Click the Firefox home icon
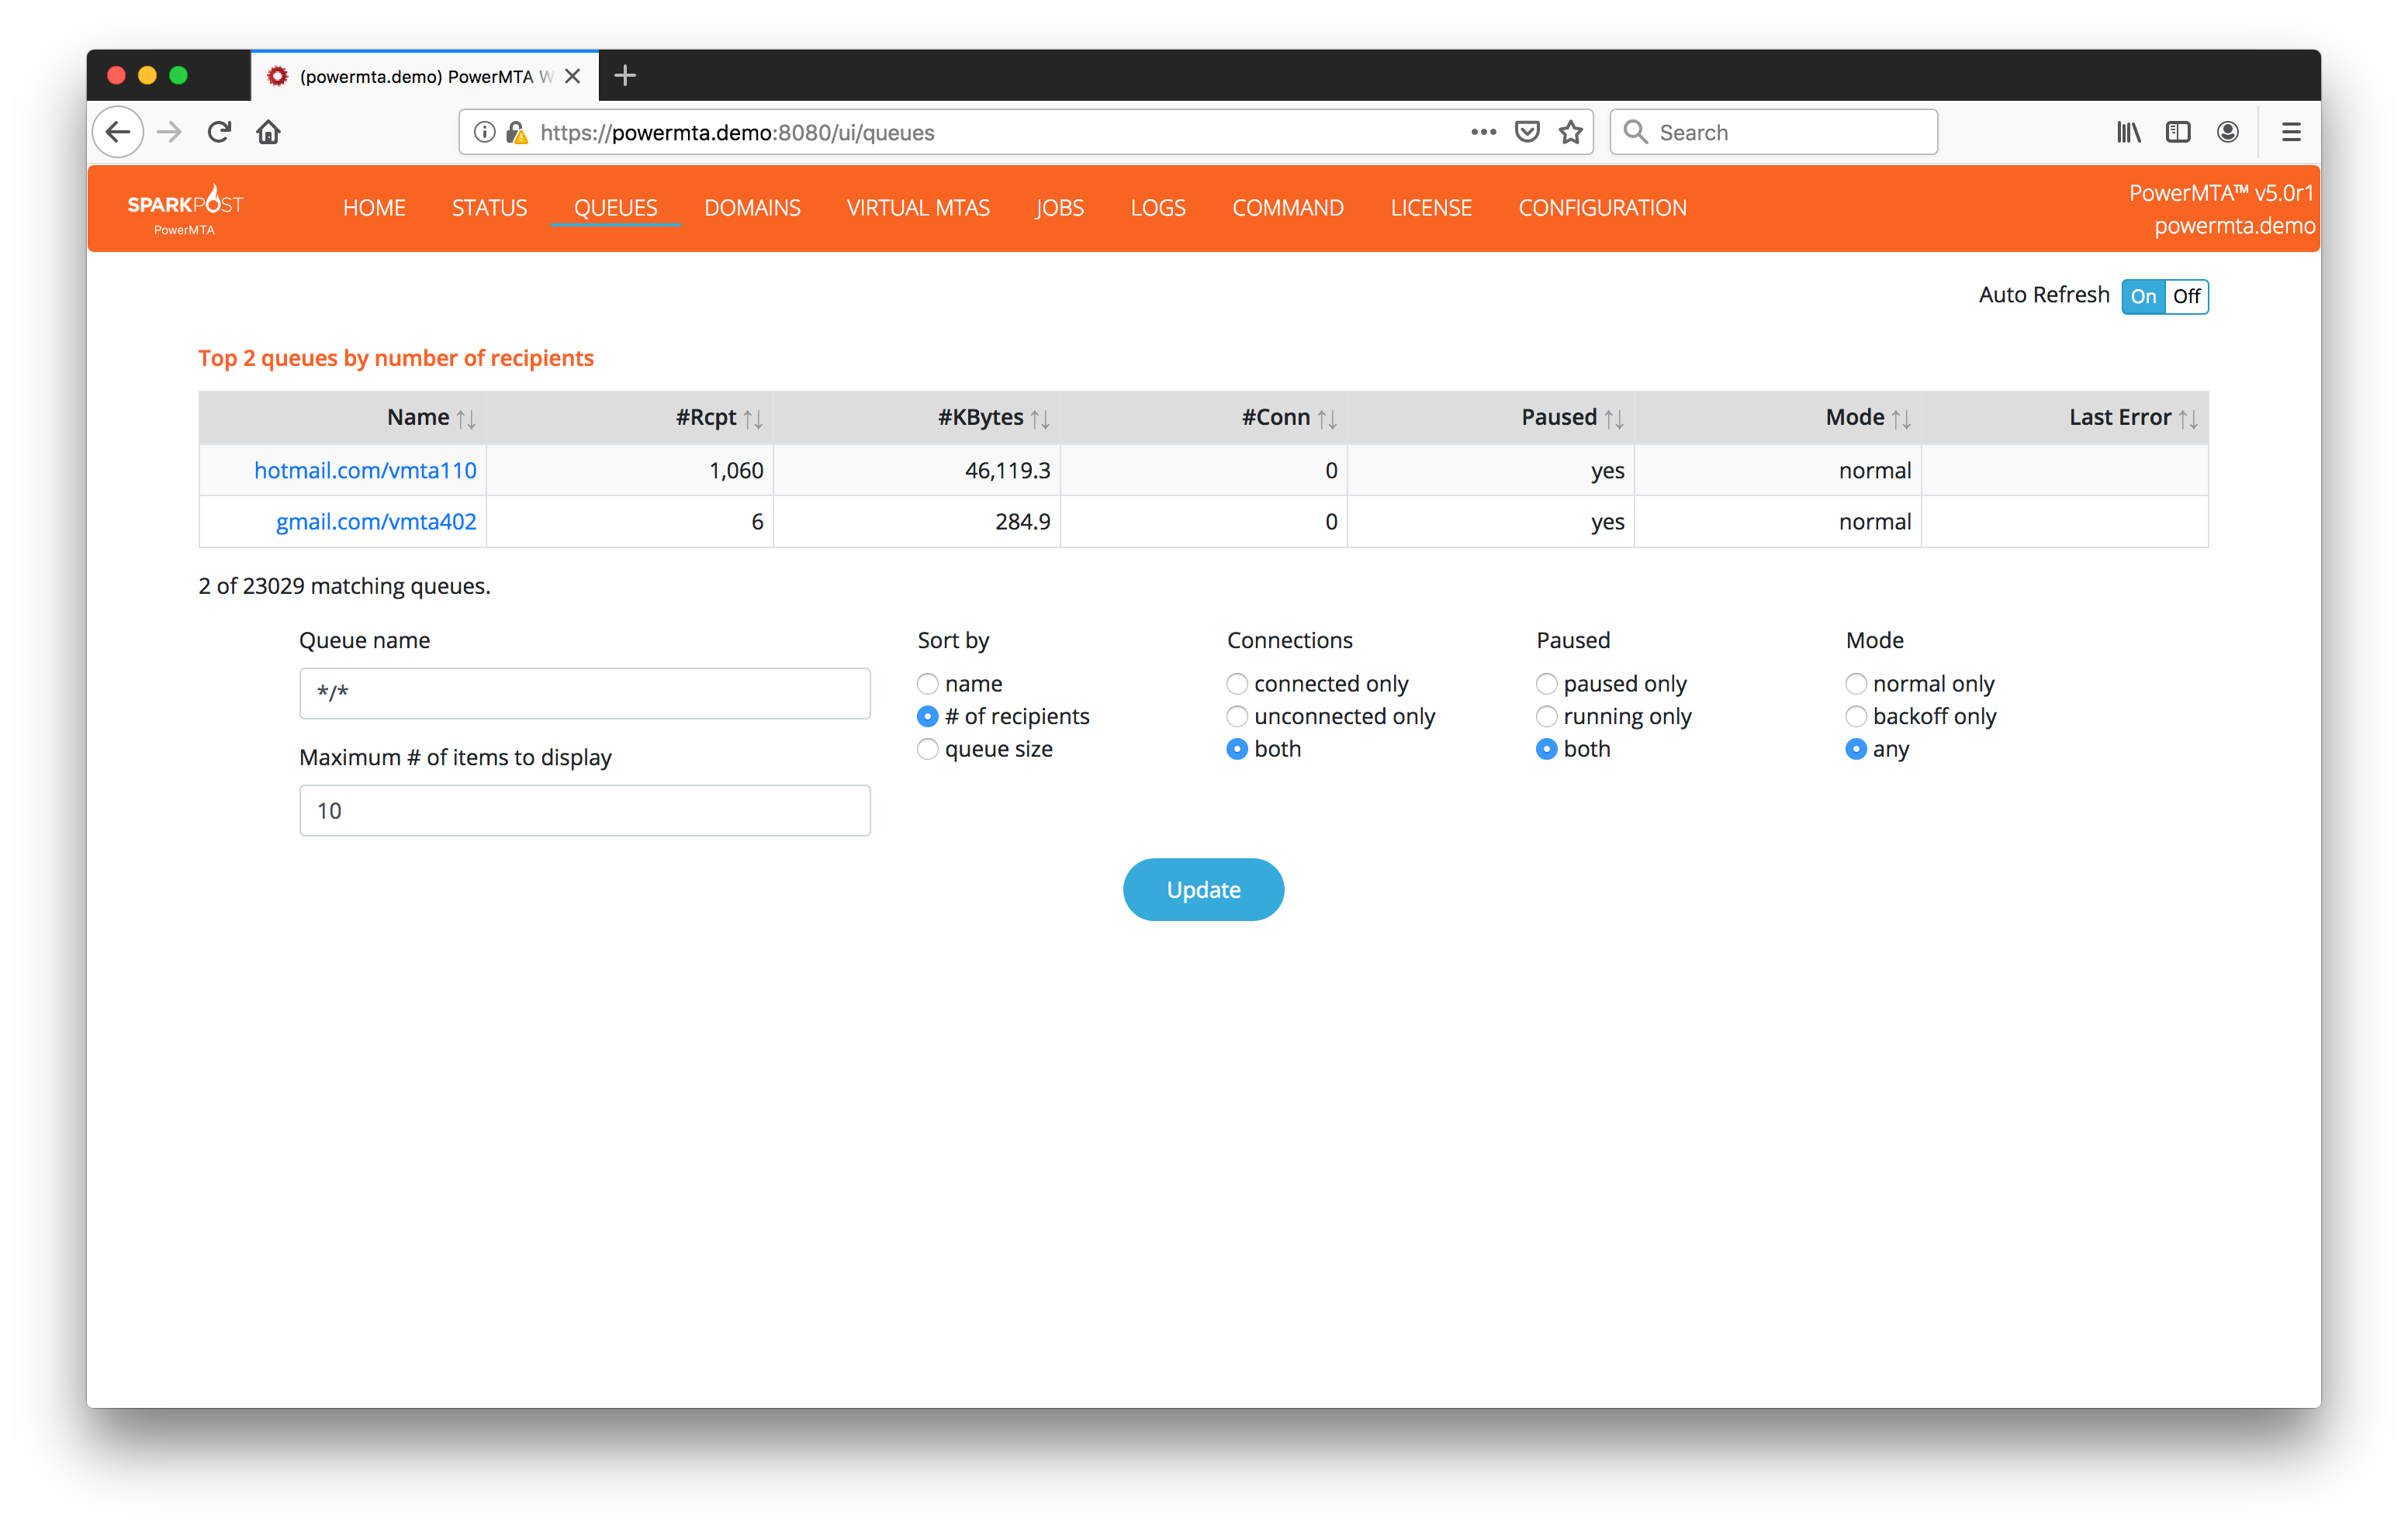This screenshot has width=2408, height=1532. point(268,132)
